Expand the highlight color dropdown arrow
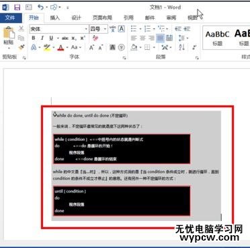Image resolution: width=250 pixels, height=248 pixels. point(54,48)
